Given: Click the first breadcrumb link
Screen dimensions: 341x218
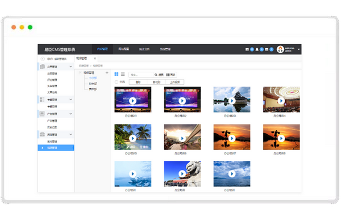Looking at the screenshot, I should (84, 66).
